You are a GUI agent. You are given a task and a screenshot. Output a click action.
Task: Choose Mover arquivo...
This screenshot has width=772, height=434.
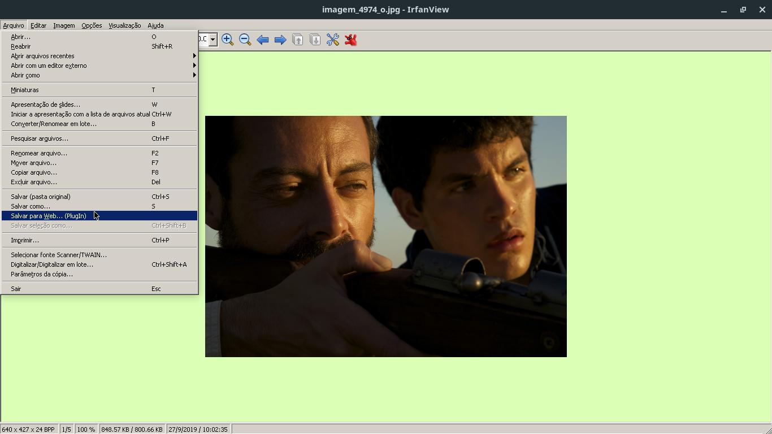(99, 163)
